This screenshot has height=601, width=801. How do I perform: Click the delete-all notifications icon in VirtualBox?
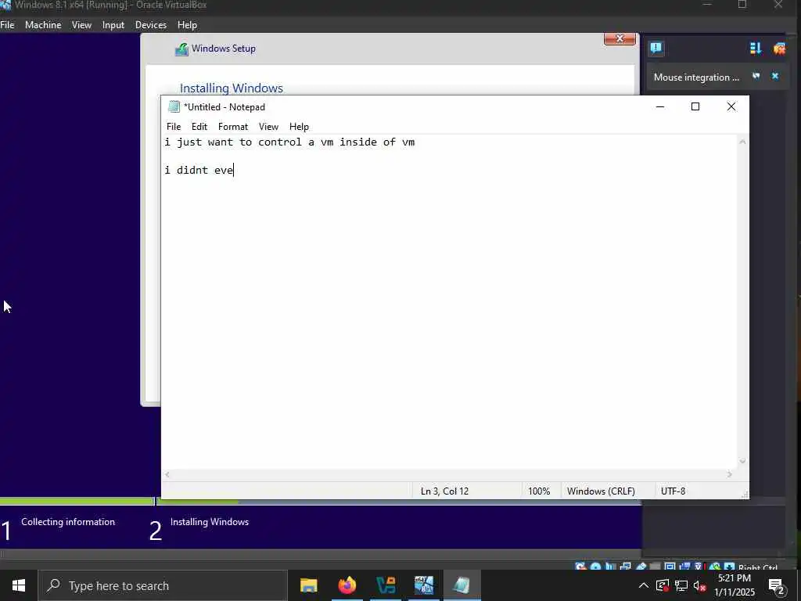click(780, 49)
